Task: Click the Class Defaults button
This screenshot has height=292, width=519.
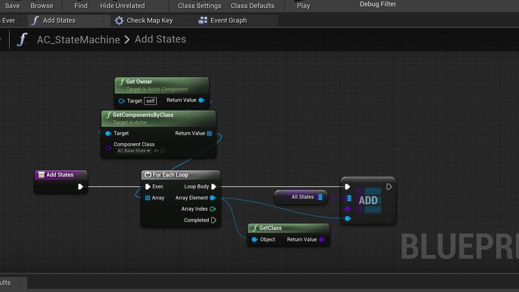Action: coord(252,6)
